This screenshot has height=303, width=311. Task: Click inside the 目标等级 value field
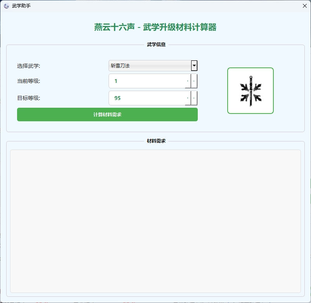147,98
